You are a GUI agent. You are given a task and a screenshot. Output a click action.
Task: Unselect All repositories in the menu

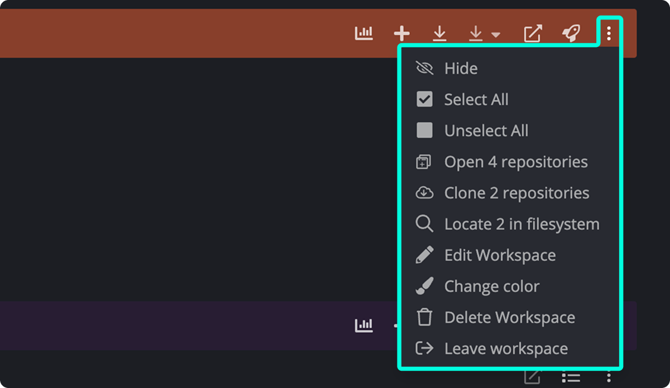(486, 130)
